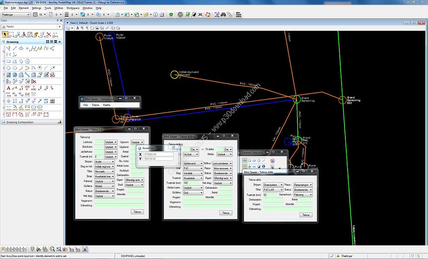The height and width of the screenshot is (259, 428).
Task: Open the Rætta menu in Mini Sewer window
Action: click(x=107, y=105)
